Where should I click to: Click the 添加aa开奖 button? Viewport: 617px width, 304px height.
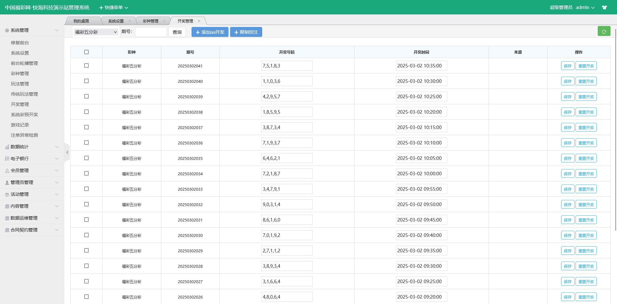pyautogui.click(x=210, y=32)
